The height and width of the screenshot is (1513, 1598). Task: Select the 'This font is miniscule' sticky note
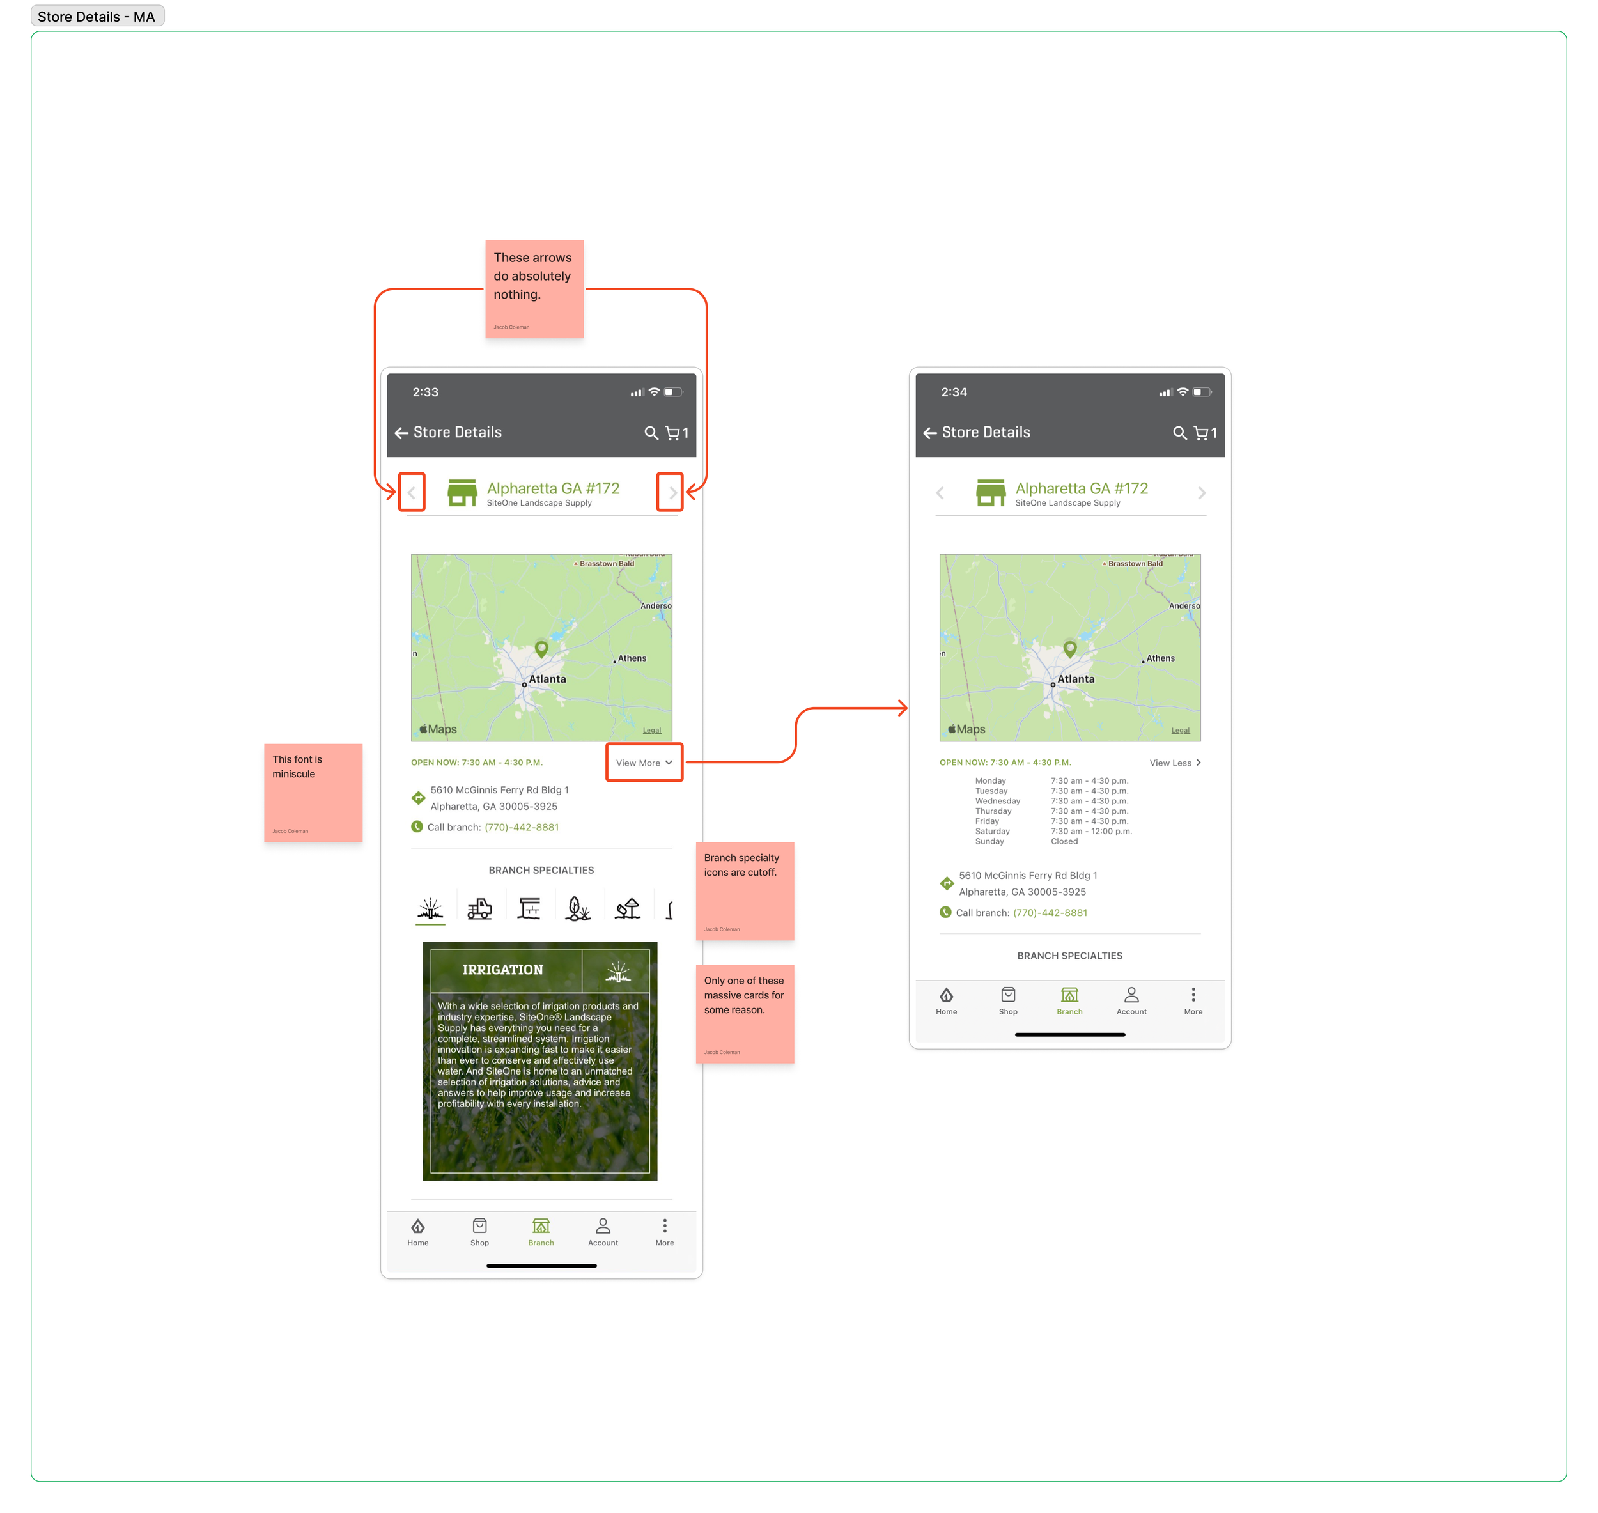point(313,793)
